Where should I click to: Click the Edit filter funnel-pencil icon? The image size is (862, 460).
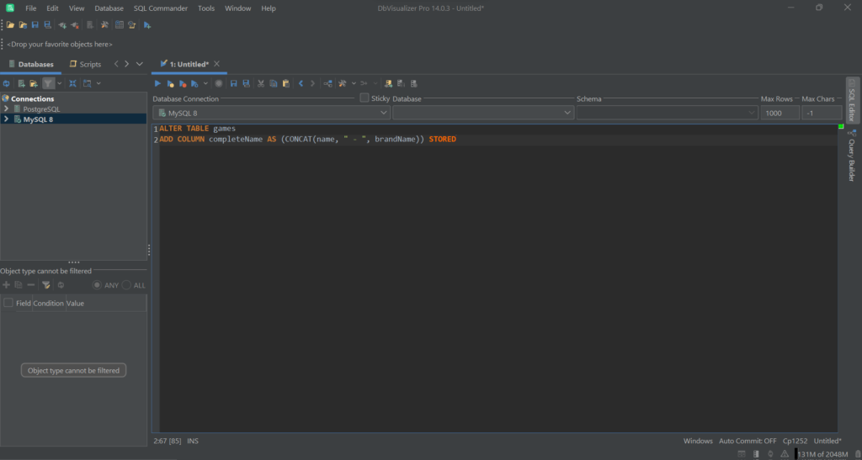pos(46,285)
